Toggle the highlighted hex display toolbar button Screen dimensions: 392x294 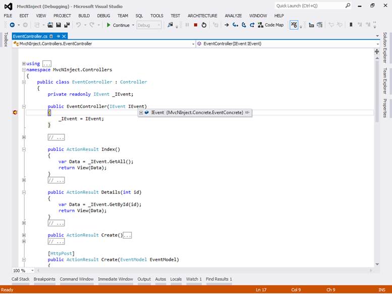[294, 25]
